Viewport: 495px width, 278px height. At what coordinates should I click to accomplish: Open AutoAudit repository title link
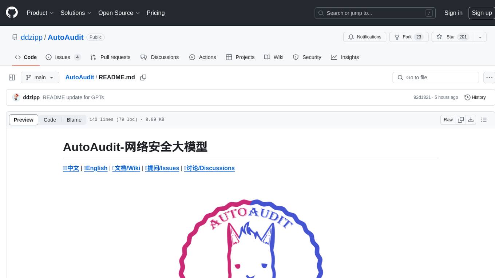[x=66, y=37]
